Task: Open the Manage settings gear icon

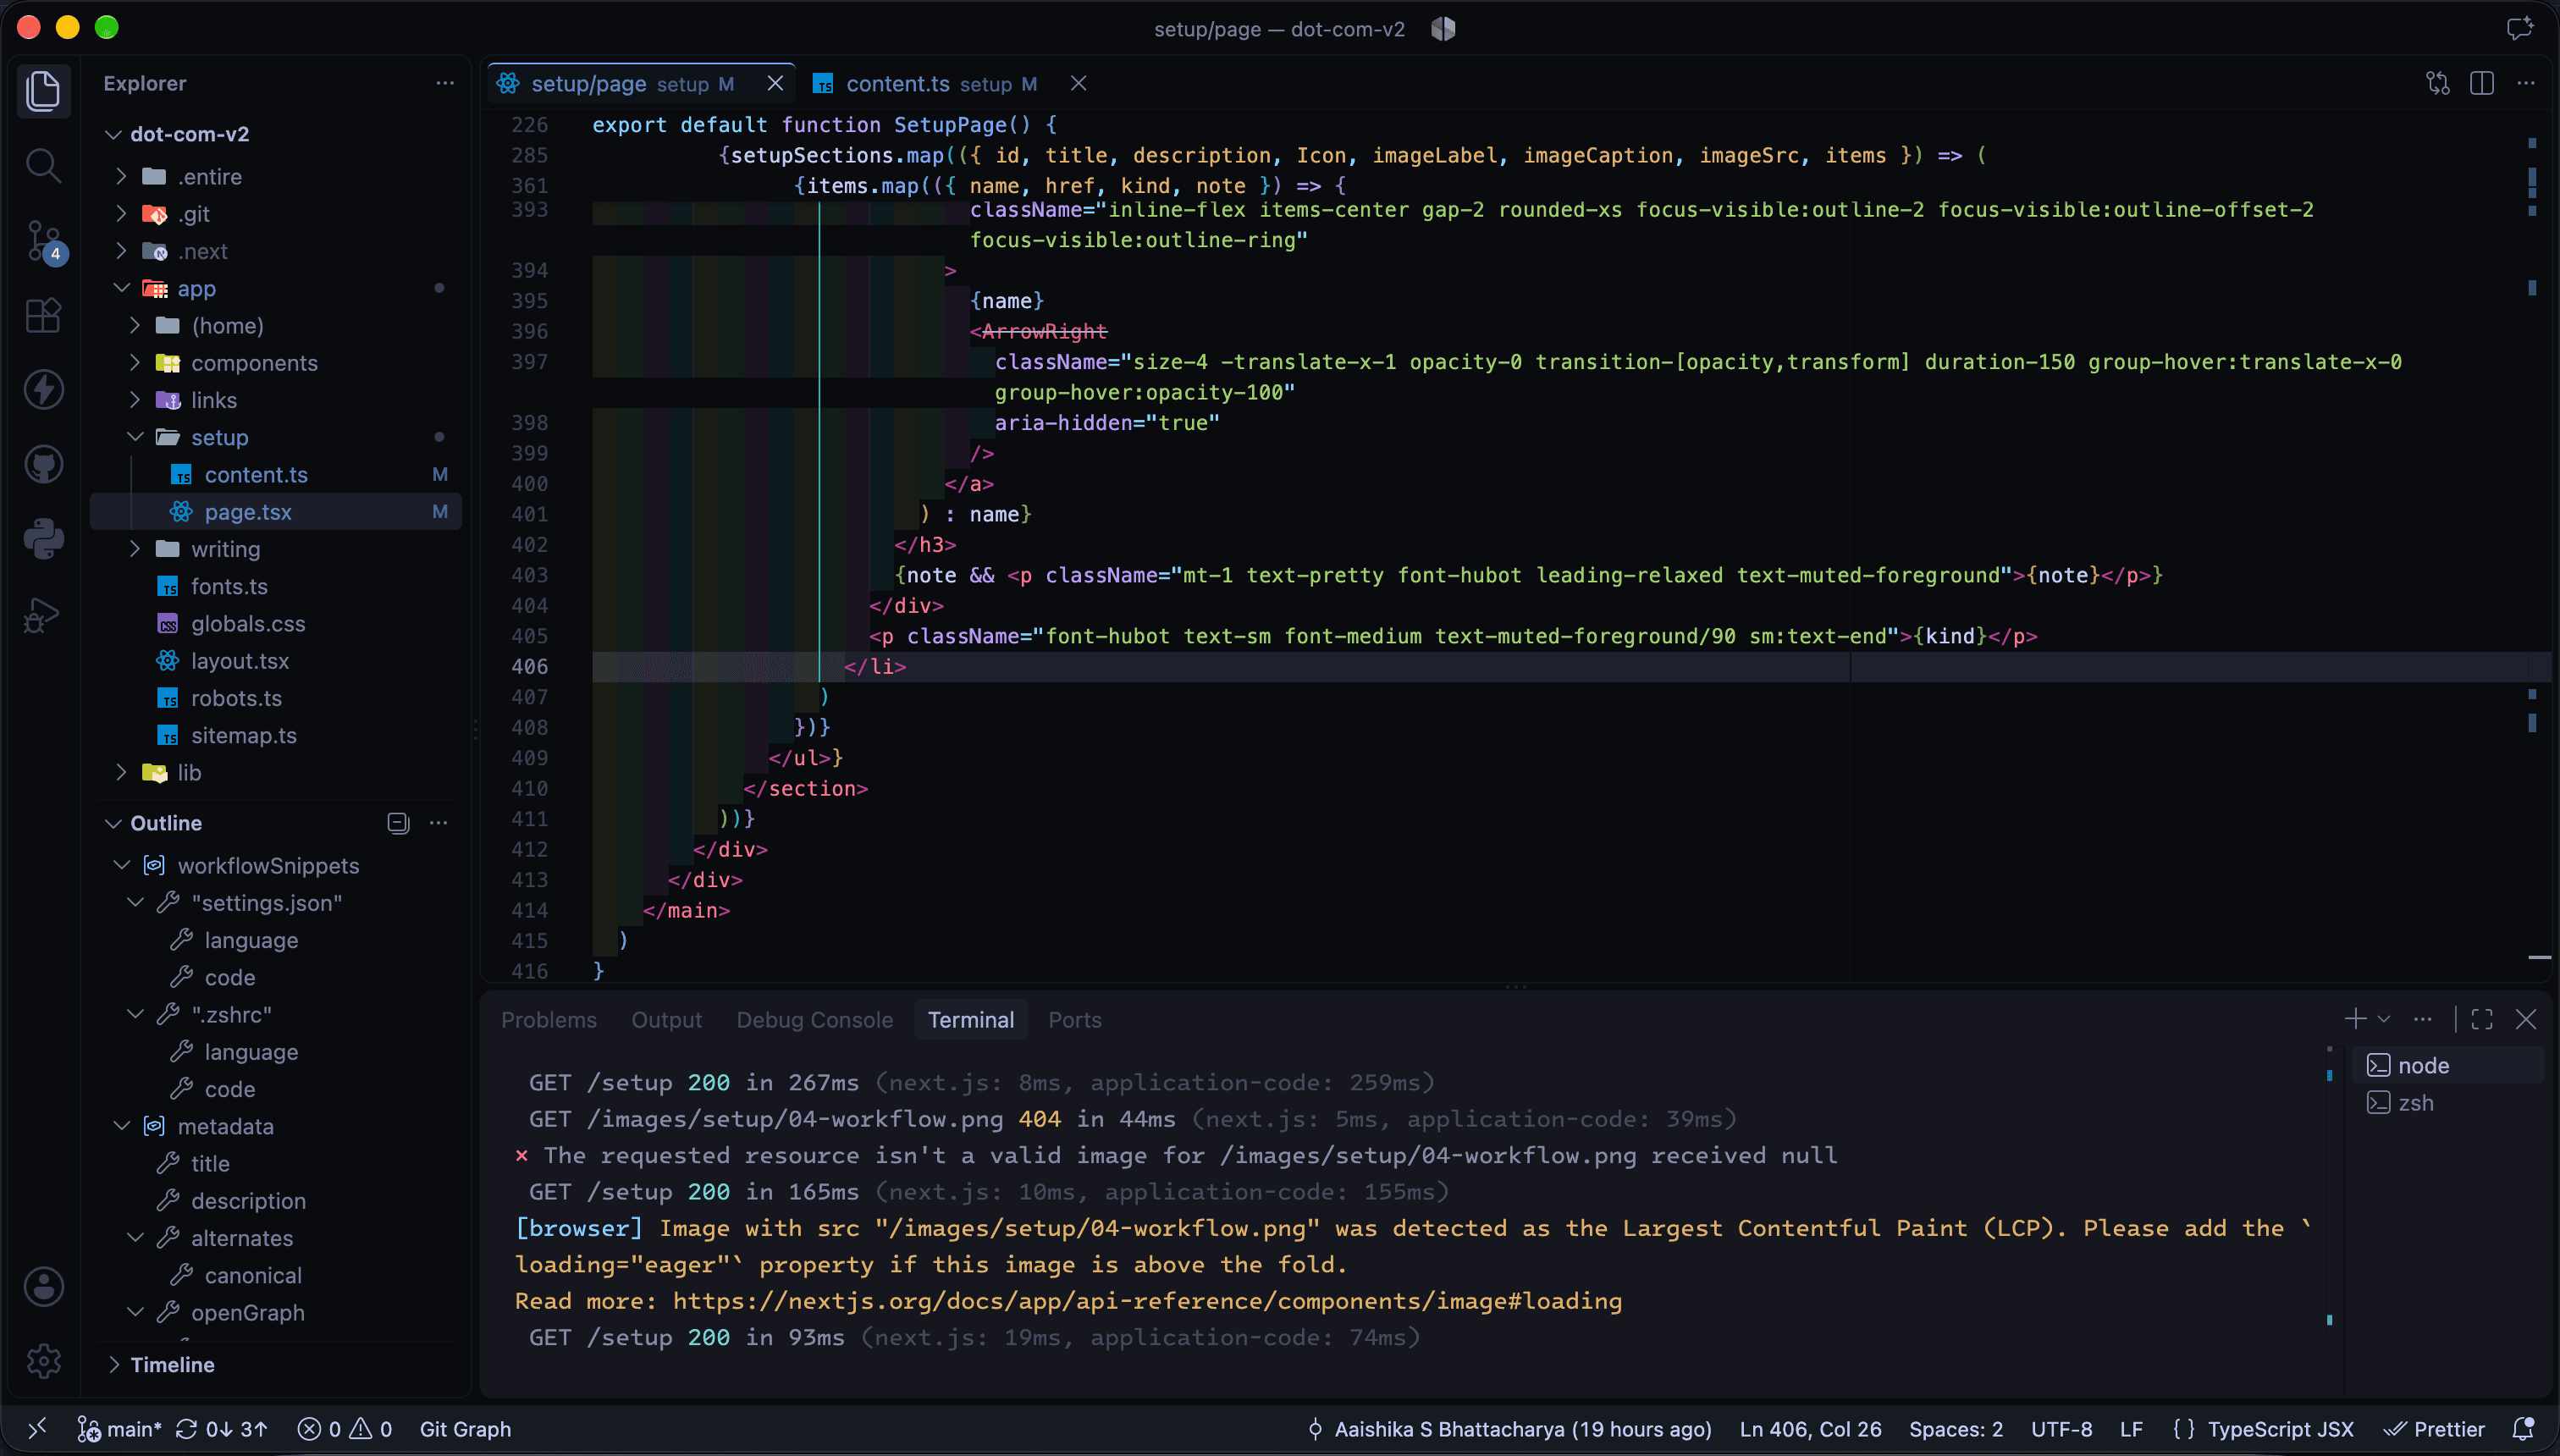Action: click(43, 1361)
